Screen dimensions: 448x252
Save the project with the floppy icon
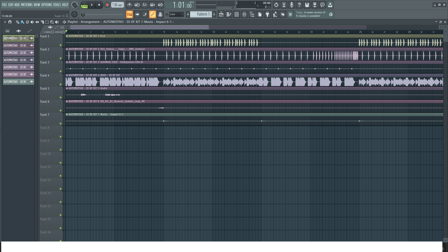click(x=307, y=5)
